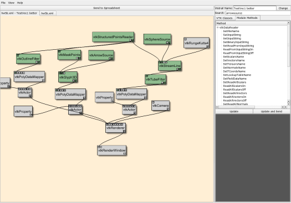This screenshot has height=203, width=291.
Task: Click the output port of vtkRenderer
Action: (124, 131)
